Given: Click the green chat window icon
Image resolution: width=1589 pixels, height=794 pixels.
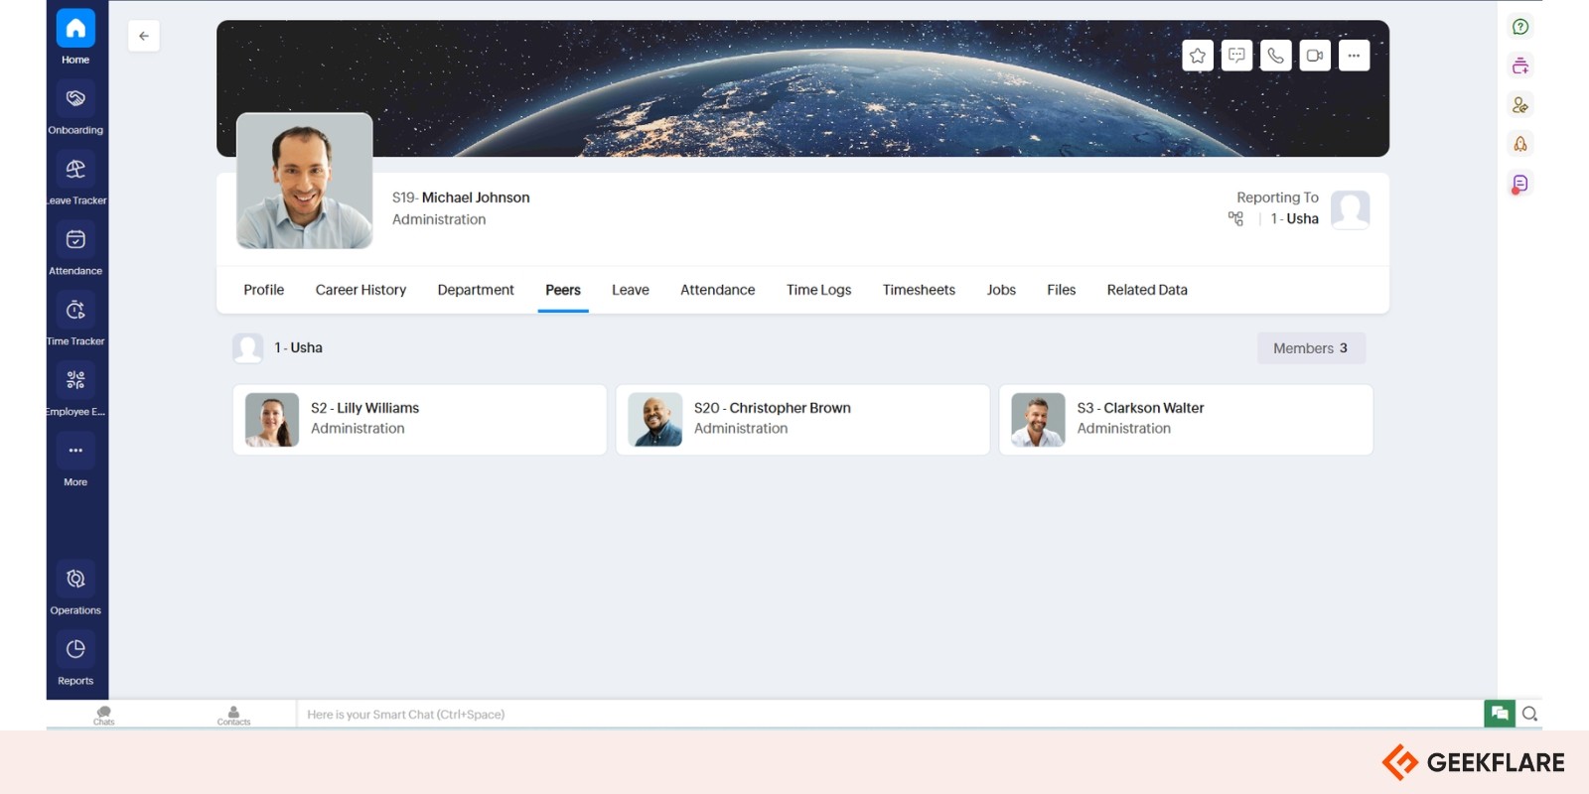Looking at the screenshot, I should pyautogui.click(x=1500, y=714).
